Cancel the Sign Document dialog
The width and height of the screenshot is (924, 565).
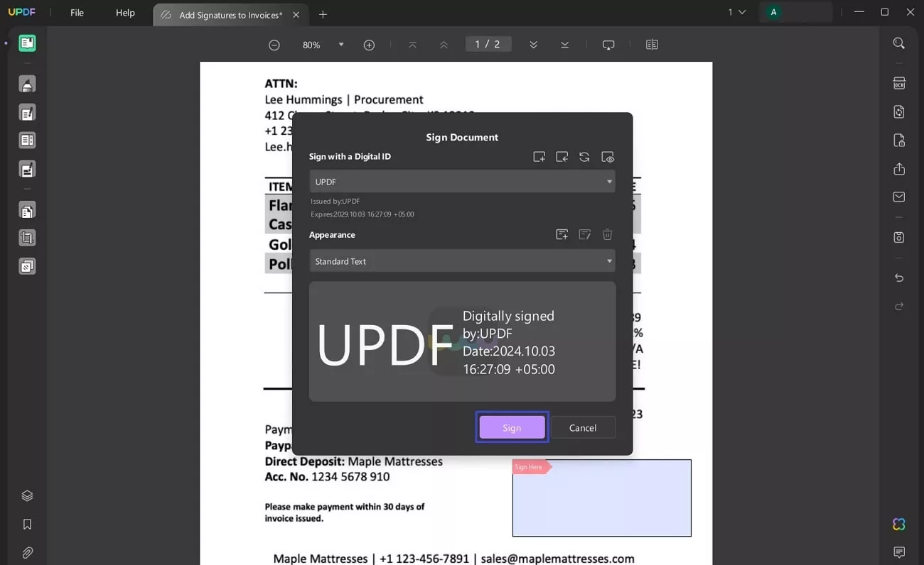pyautogui.click(x=583, y=427)
